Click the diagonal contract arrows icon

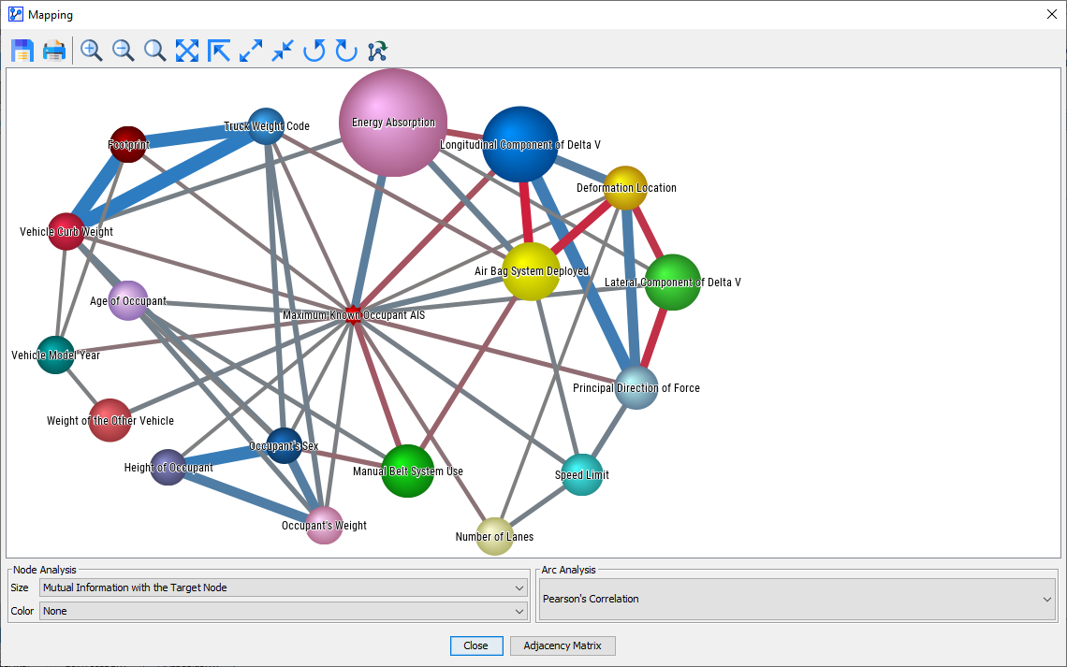click(x=283, y=51)
